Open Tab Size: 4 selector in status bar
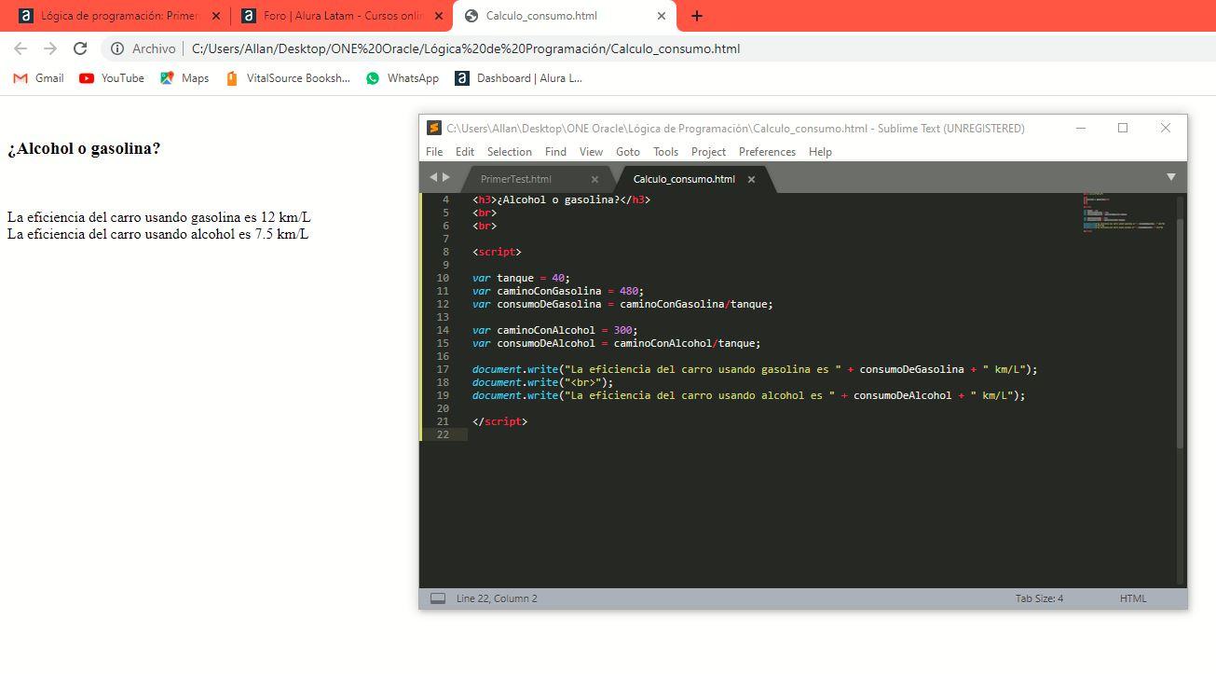This screenshot has height=674, width=1216. pos(1039,598)
